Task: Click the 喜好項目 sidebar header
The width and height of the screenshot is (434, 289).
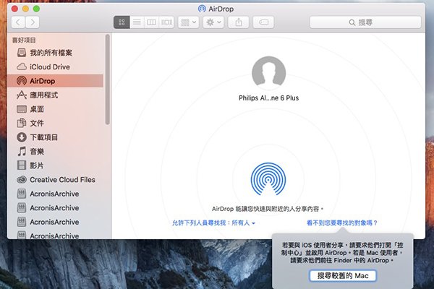Action: click(24, 40)
